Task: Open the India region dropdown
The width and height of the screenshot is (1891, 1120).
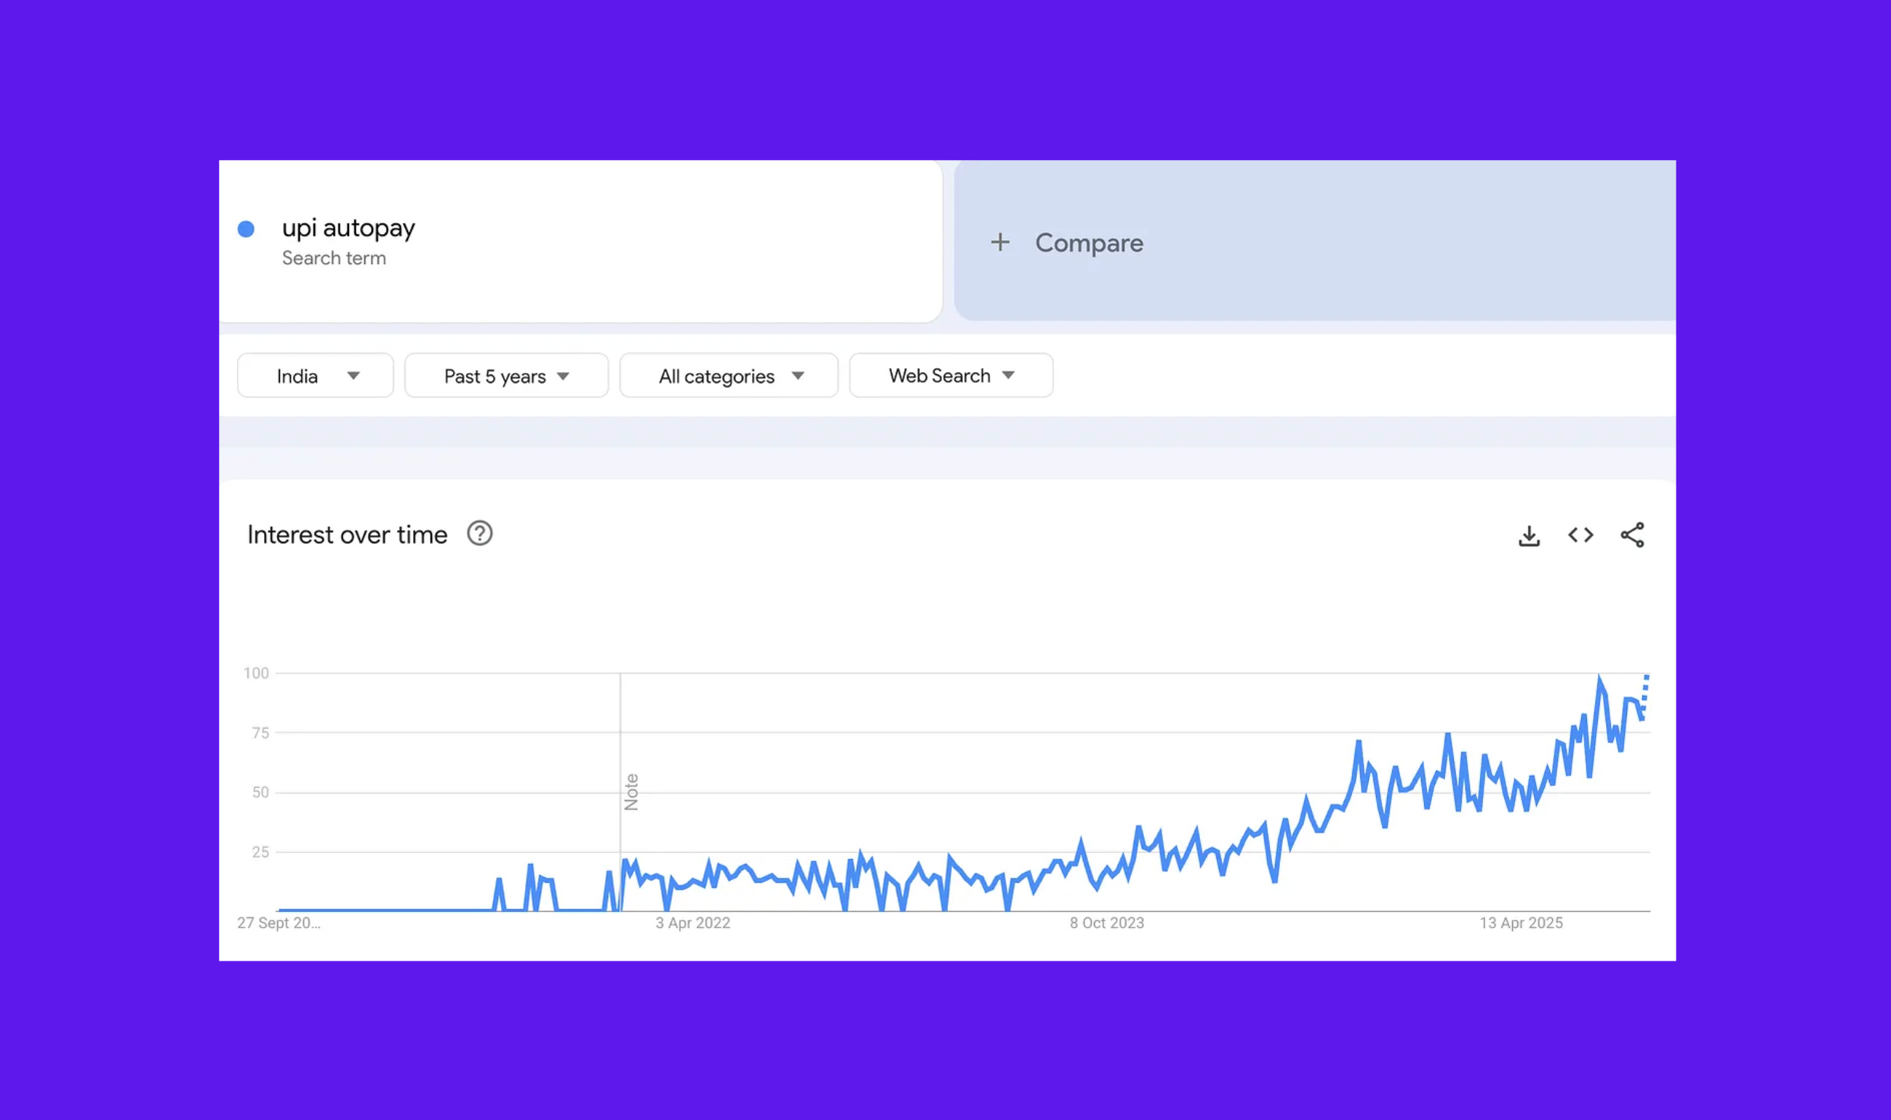Action: 315,376
